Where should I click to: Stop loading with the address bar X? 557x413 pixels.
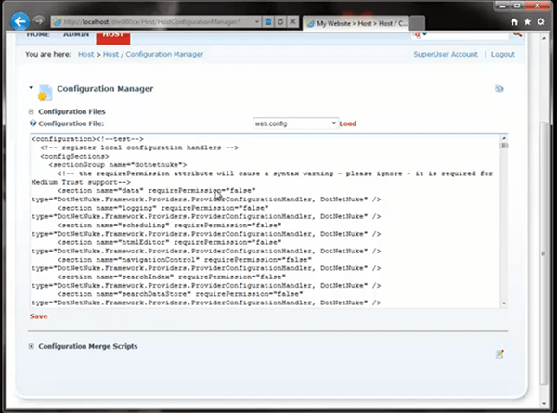point(292,21)
